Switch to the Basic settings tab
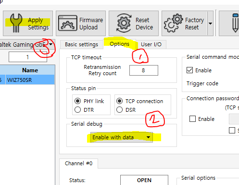The image size is (239, 185). tap(81, 44)
